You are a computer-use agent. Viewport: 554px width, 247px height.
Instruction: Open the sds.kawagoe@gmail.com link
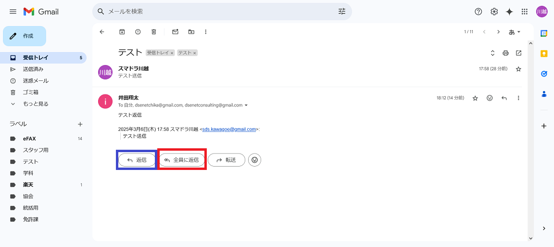pos(229,129)
